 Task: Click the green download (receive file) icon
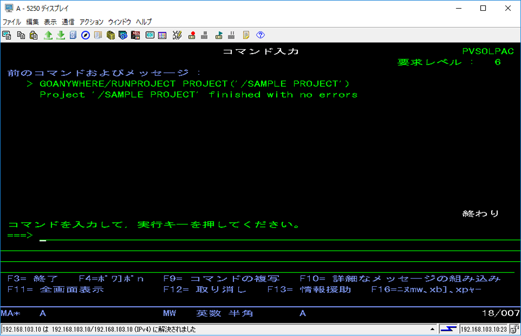[x=60, y=35]
